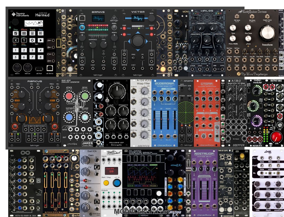
Task: Click the green Radar display
Action: tap(186, 112)
